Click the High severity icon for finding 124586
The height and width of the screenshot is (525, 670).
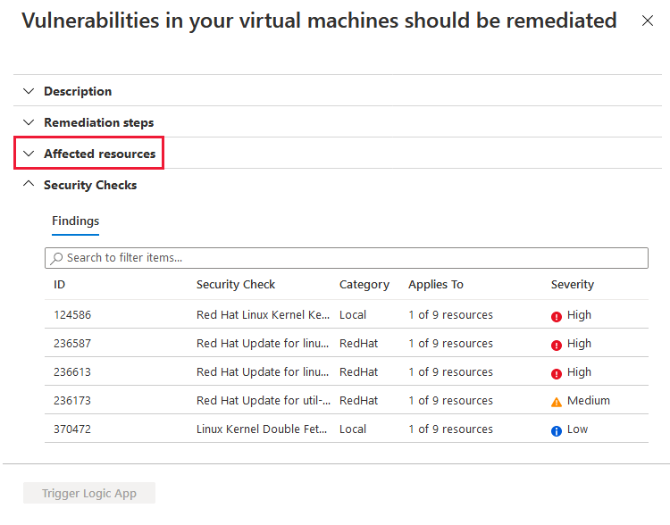pos(556,317)
